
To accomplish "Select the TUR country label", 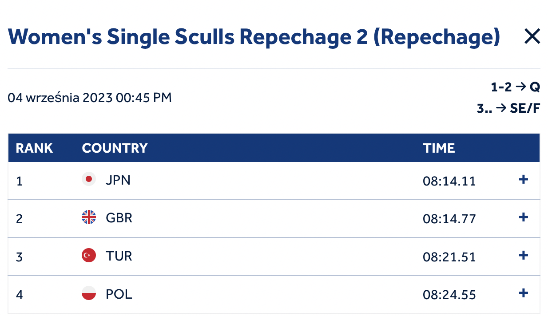I will pos(119,256).
